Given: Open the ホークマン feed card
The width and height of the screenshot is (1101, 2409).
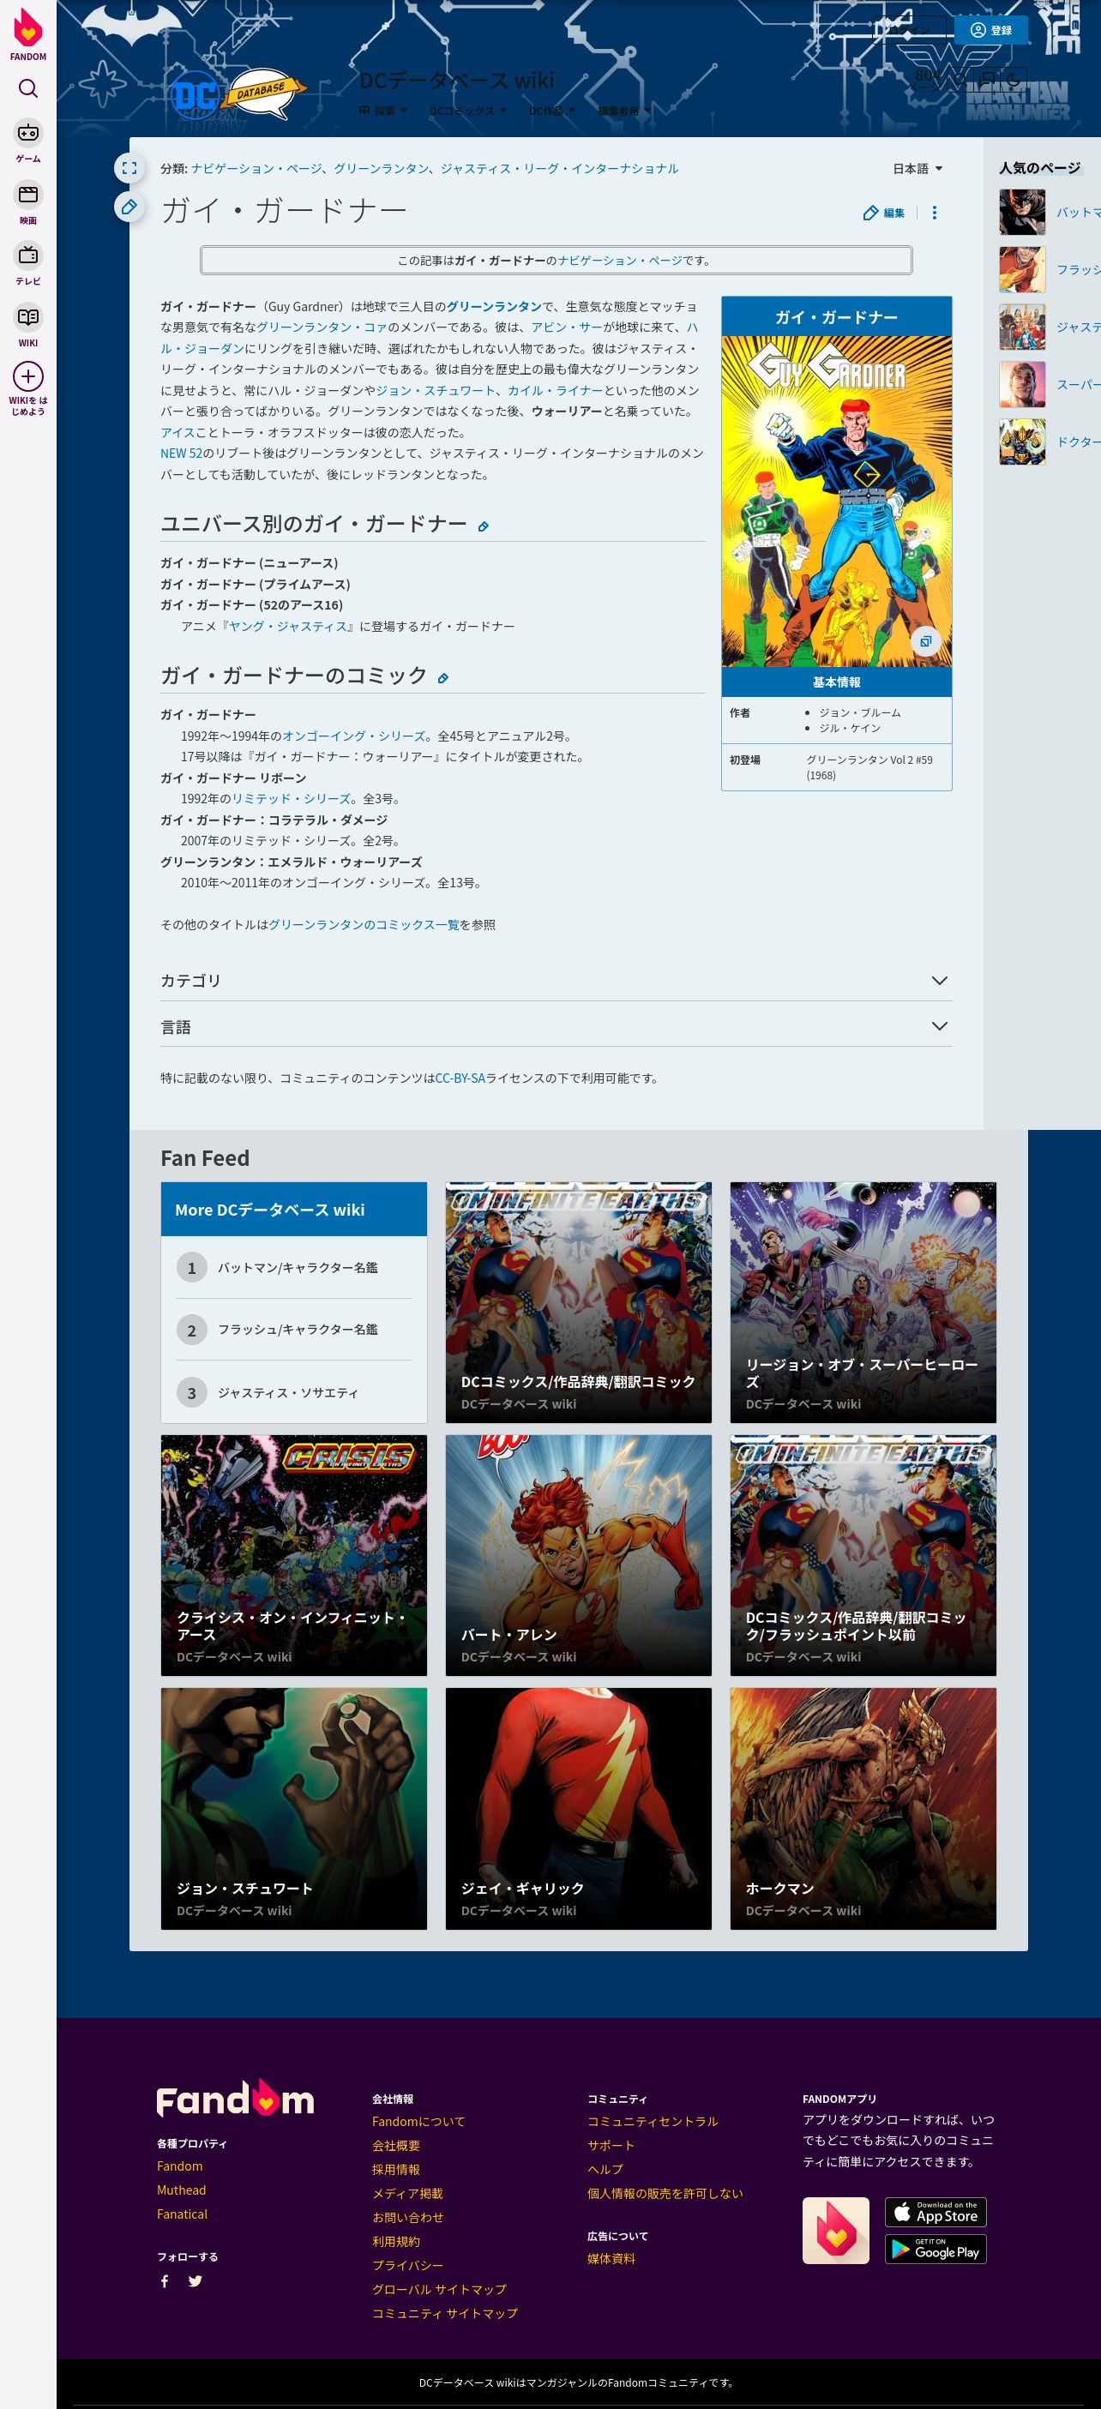Looking at the screenshot, I should click(x=863, y=1809).
